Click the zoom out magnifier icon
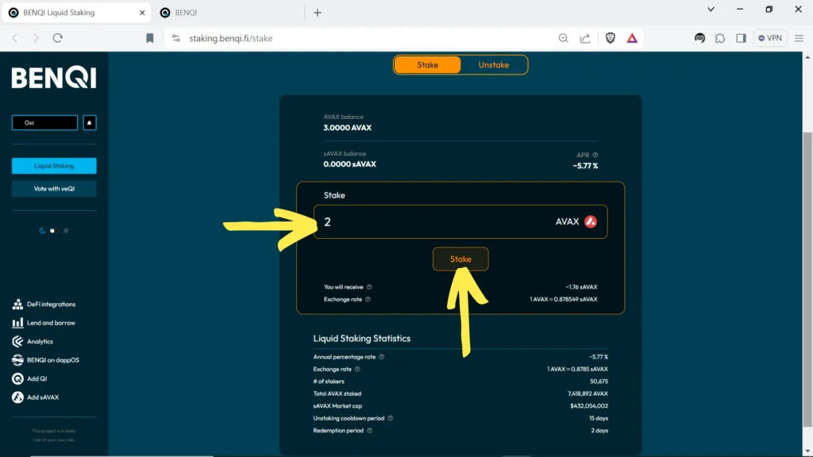 [563, 37]
